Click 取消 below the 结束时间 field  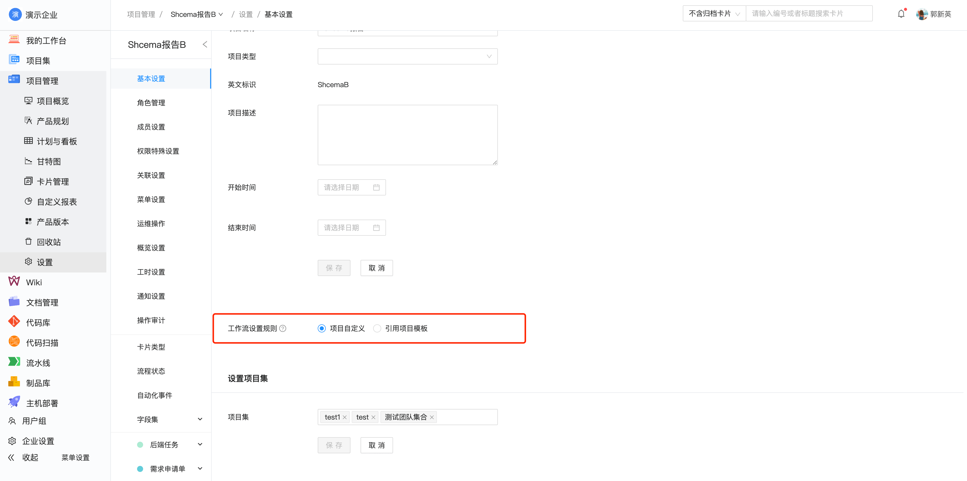pos(376,268)
